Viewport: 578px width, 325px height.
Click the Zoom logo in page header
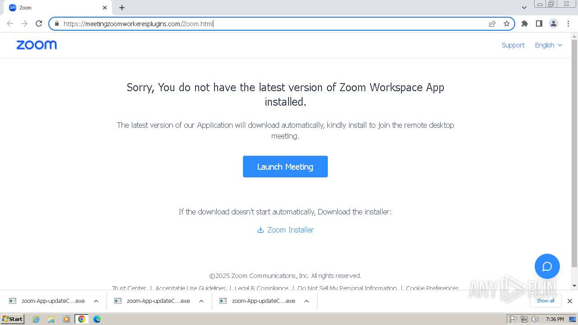37,45
